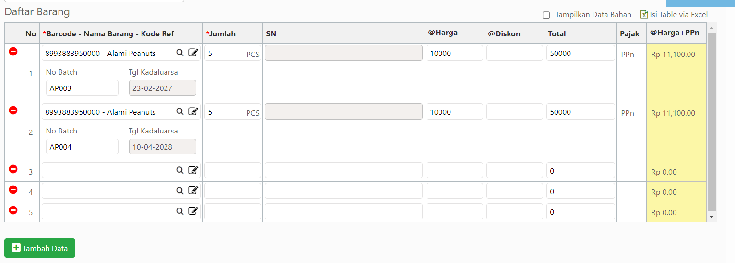Select Jumlah field in row 1
The image size is (735, 263).
(233, 53)
